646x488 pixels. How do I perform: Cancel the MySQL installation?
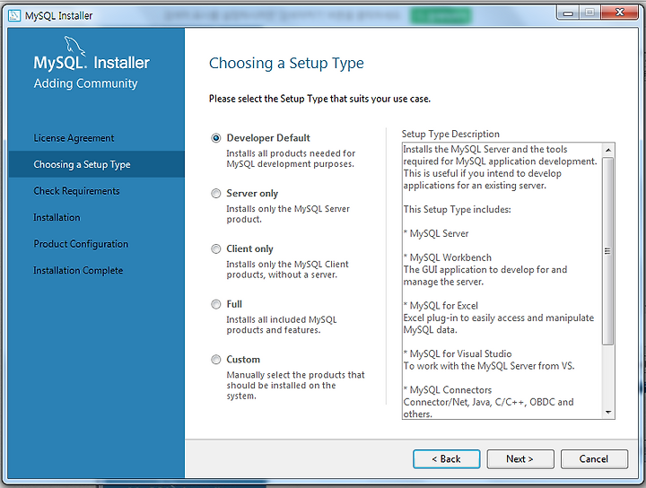point(594,458)
